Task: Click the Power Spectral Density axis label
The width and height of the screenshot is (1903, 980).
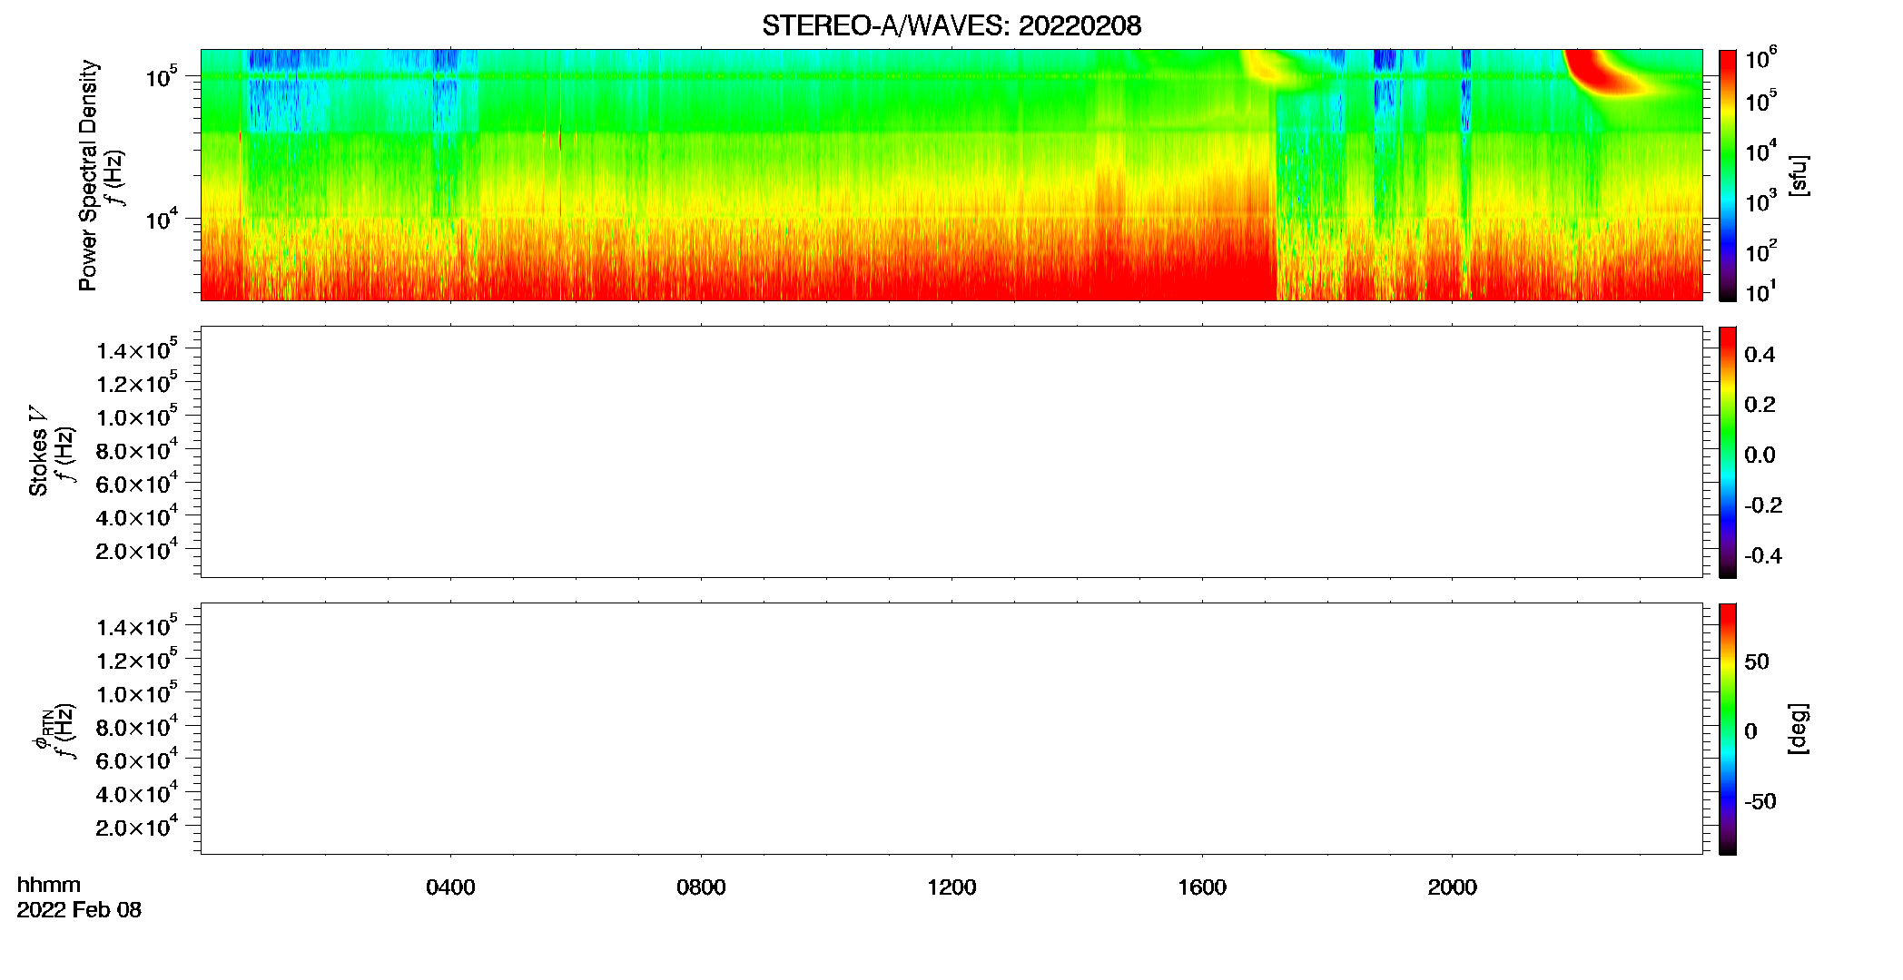Action: pyautogui.click(x=88, y=175)
